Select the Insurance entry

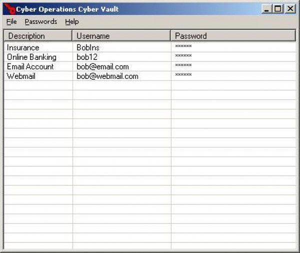click(23, 47)
